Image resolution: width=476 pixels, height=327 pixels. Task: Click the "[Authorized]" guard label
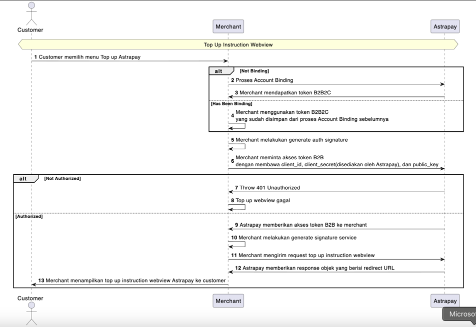(29, 216)
